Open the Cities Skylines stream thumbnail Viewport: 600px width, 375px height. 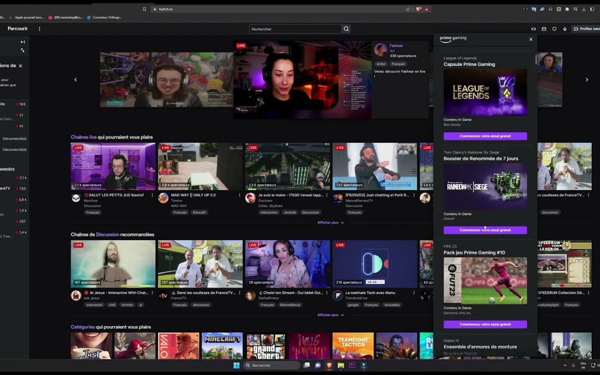[x=287, y=167]
